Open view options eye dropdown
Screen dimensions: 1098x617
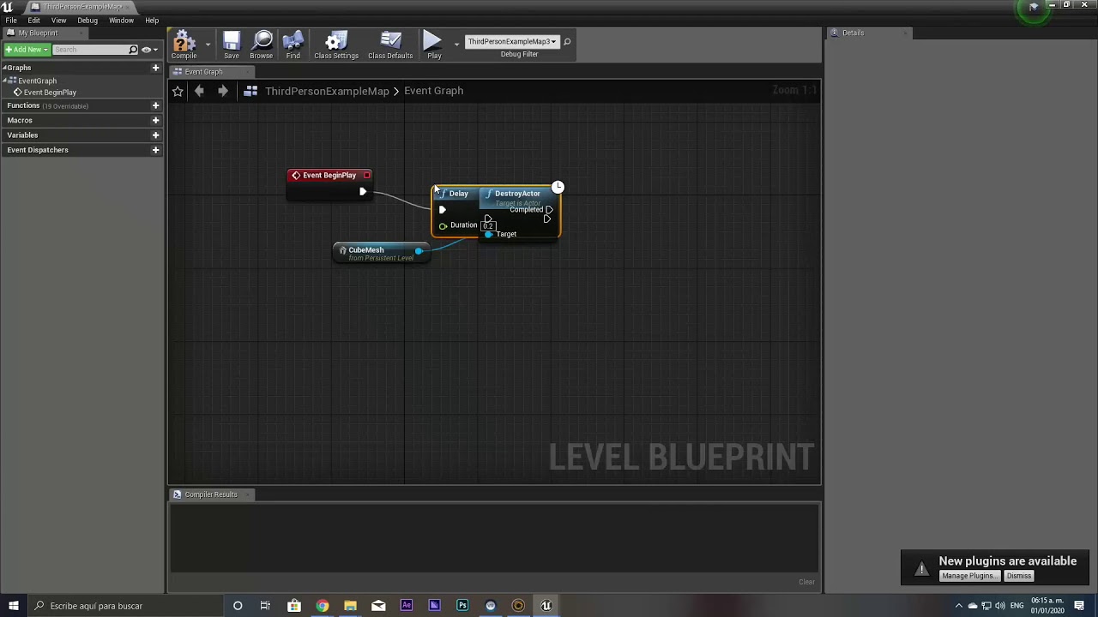pyautogui.click(x=149, y=50)
